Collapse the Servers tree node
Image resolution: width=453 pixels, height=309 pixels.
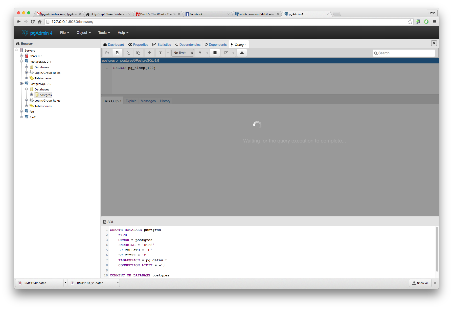click(x=16, y=50)
